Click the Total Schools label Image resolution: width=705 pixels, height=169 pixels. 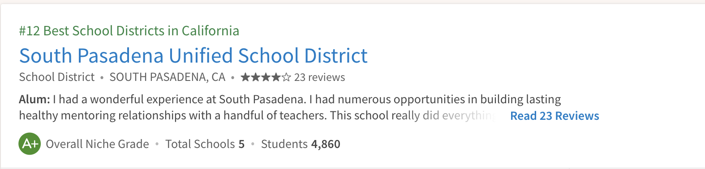[200, 144]
